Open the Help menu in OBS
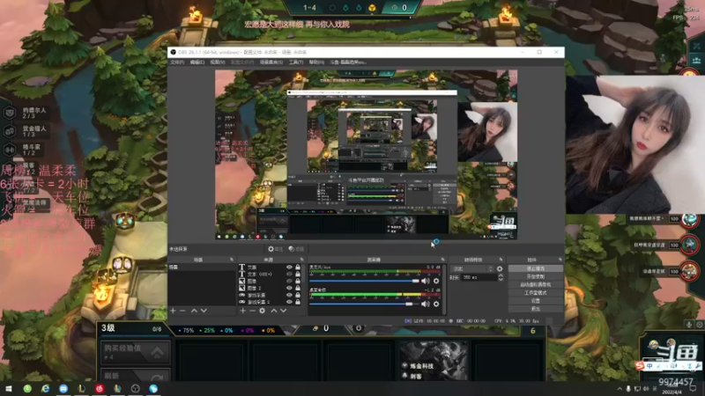 coord(316,62)
